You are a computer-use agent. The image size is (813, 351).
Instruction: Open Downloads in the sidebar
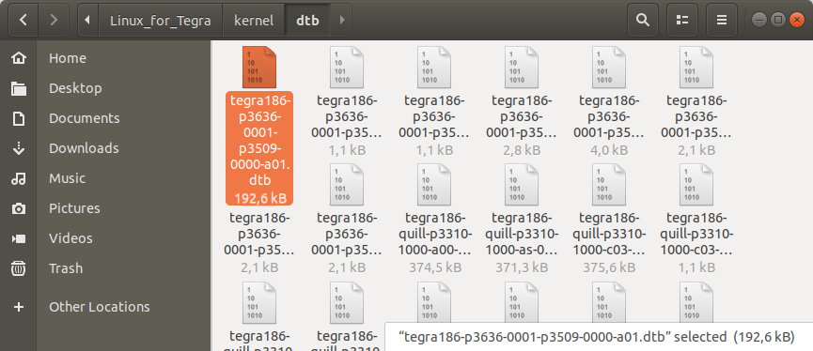(84, 148)
